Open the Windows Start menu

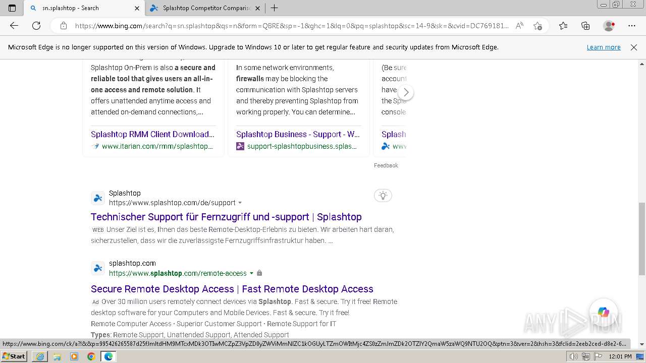pyautogui.click(x=14, y=356)
